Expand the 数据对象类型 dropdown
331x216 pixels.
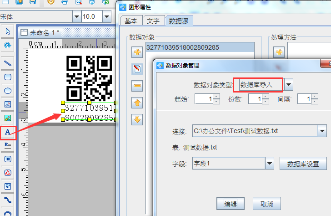click(289, 84)
